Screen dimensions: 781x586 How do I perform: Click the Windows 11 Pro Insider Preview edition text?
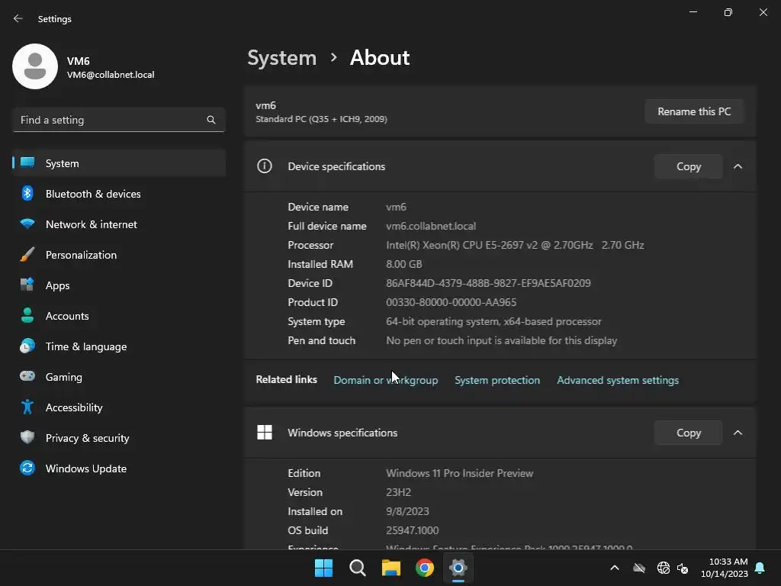tap(459, 473)
